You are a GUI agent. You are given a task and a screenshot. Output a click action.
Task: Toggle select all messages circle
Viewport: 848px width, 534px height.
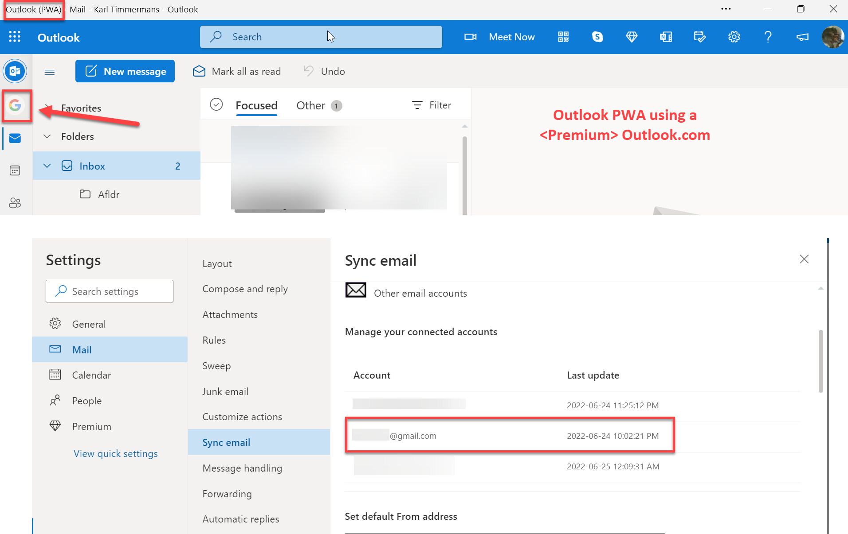pos(216,104)
